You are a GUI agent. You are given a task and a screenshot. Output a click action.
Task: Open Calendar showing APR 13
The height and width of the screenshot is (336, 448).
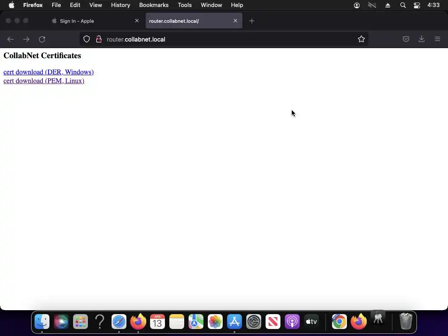pos(157,322)
